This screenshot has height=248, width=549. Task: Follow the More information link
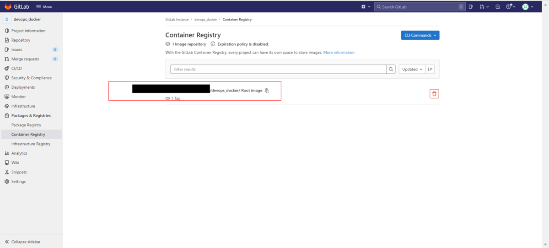[339, 53]
